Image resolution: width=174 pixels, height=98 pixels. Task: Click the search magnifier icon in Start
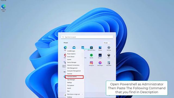click(x=63, y=37)
